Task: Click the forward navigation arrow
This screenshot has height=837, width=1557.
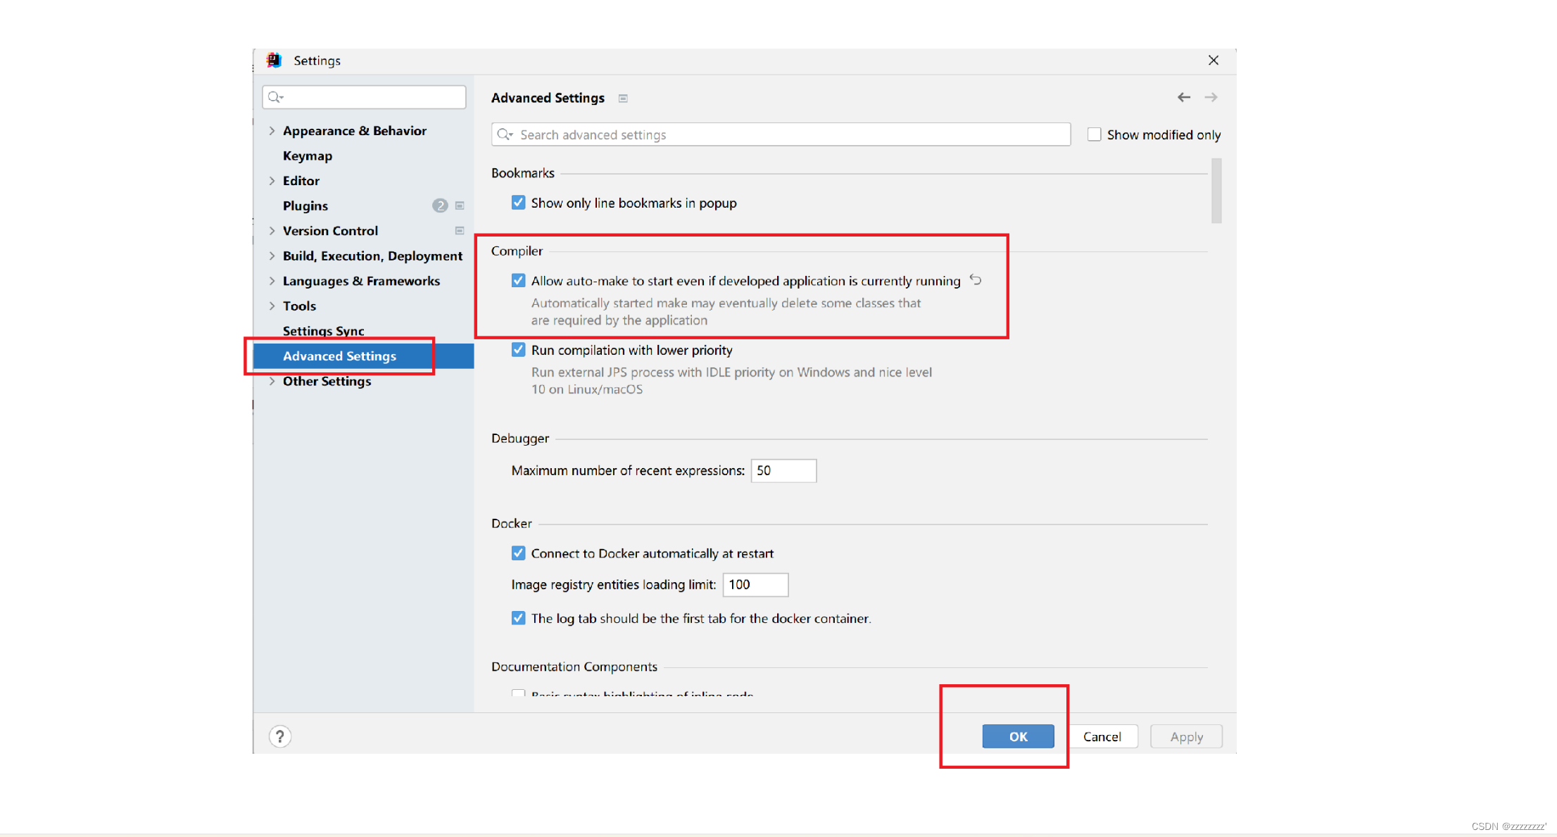Action: tap(1211, 97)
